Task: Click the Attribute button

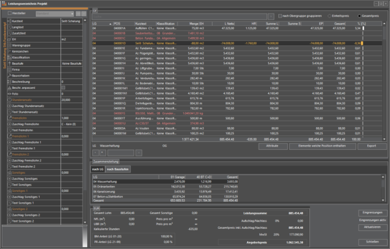Action: pos(273,146)
